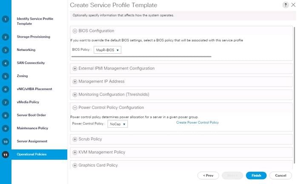Click step 3 Networking number icon

click(x=5, y=50)
